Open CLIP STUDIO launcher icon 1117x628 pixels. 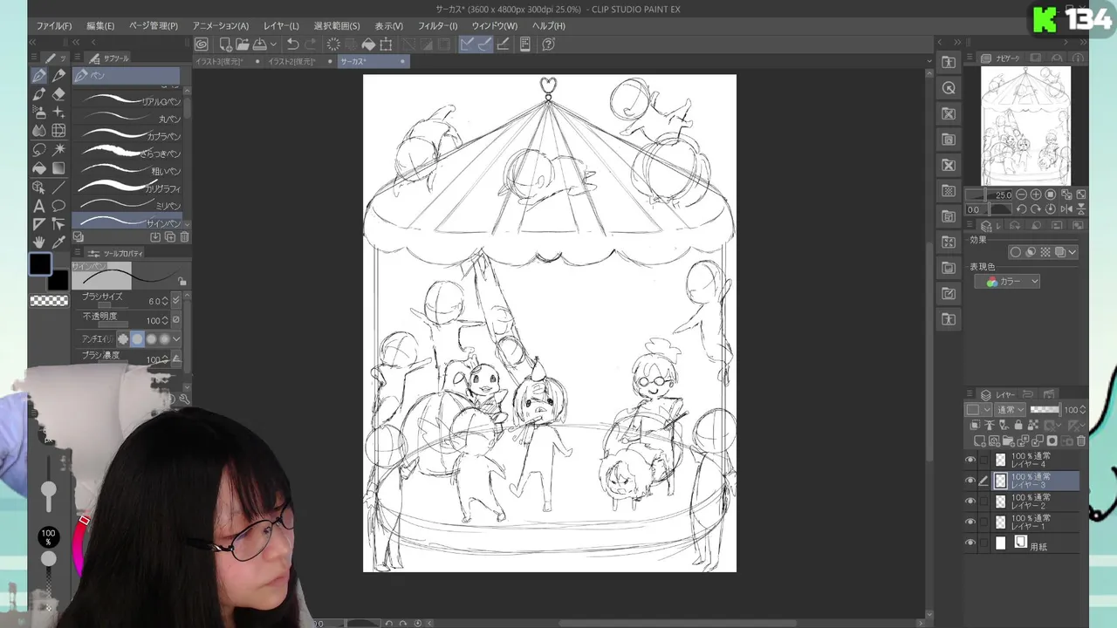click(x=202, y=44)
